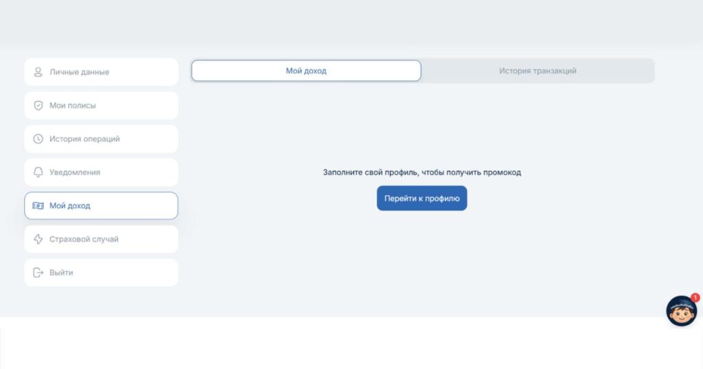Click the lightning bolt icon beside Страховой случай
The image size is (703, 369).
click(38, 239)
